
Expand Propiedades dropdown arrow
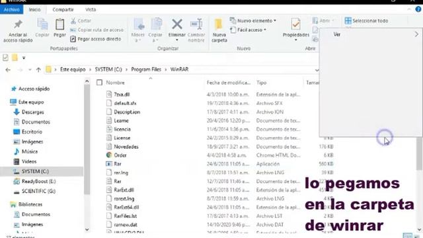pos(295,40)
